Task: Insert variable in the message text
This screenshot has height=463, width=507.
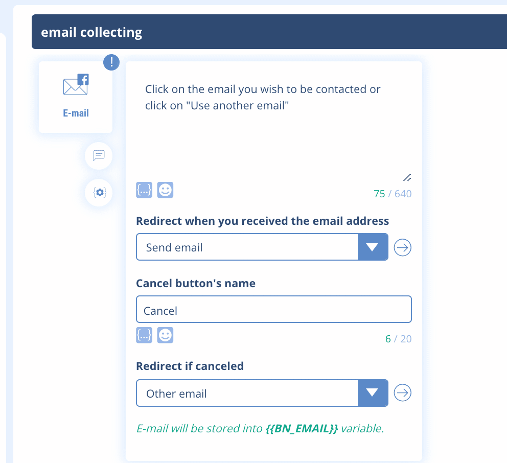Action: pyautogui.click(x=144, y=190)
